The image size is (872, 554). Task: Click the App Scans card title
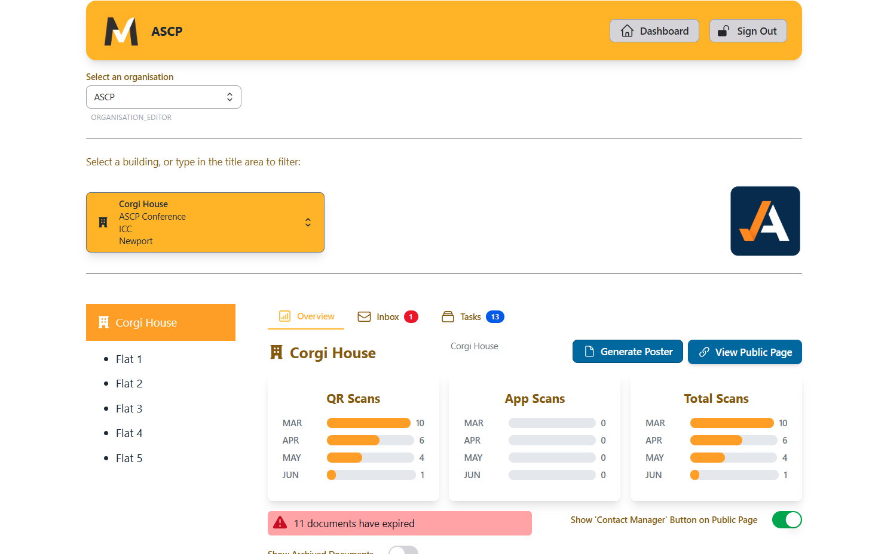tap(535, 398)
